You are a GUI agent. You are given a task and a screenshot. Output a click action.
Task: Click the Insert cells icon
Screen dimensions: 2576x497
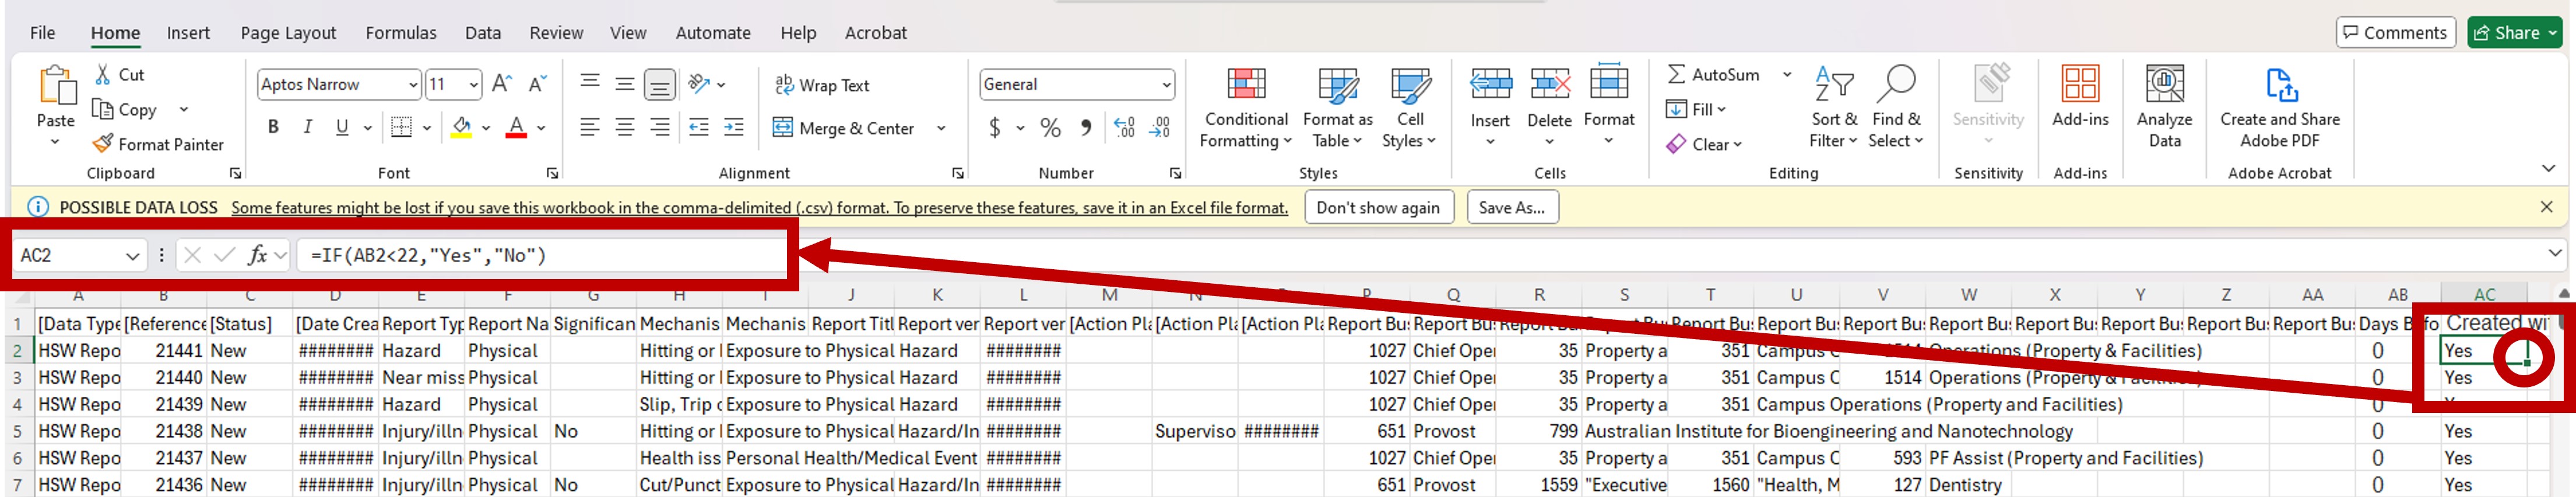tap(1490, 83)
